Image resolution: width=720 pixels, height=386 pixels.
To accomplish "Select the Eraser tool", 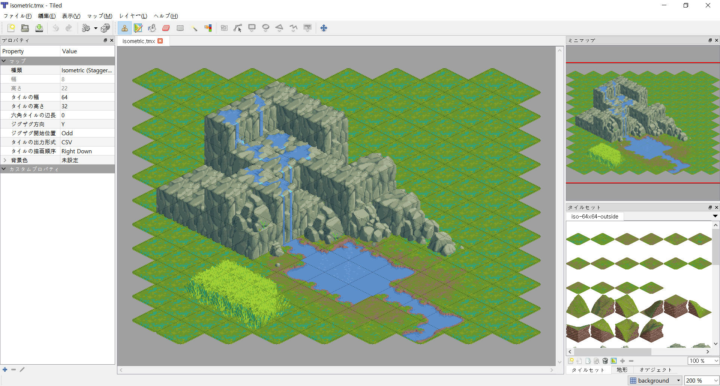I will [x=166, y=28].
